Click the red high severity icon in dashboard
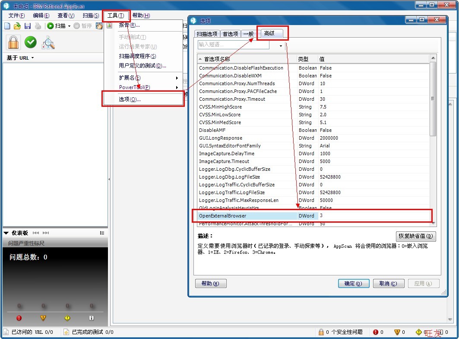The width and height of the screenshot is (459, 339). pos(19,318)
